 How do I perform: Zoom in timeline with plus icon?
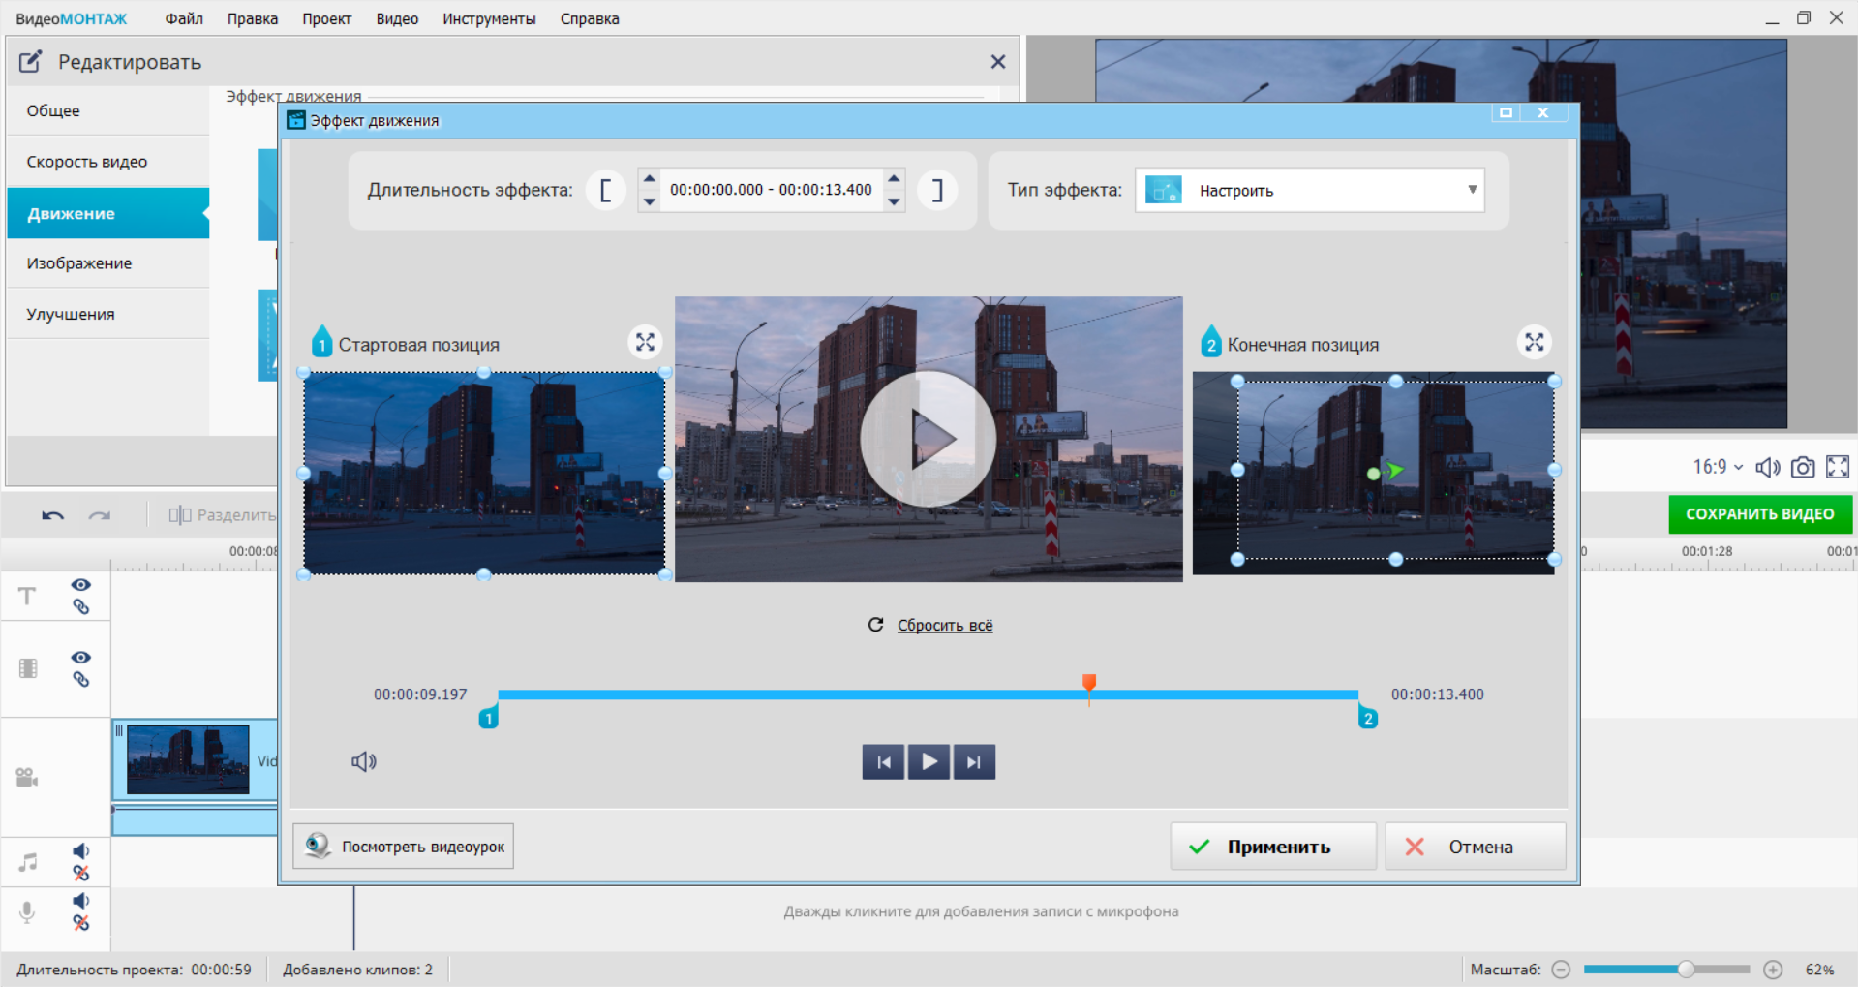coord(1773,970)
